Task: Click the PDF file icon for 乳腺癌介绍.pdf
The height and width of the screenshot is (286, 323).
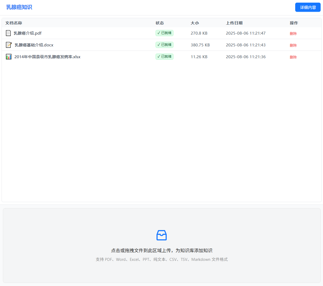Action: (8, 33)
